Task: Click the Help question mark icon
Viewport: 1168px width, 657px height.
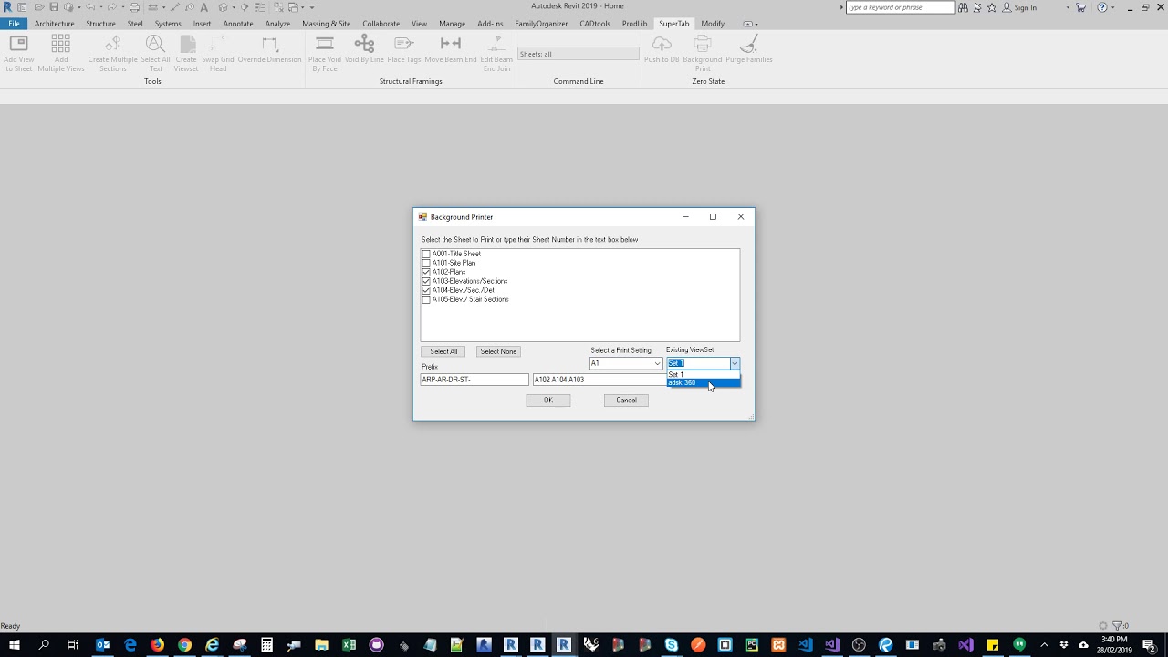Action: [1102, 7]
